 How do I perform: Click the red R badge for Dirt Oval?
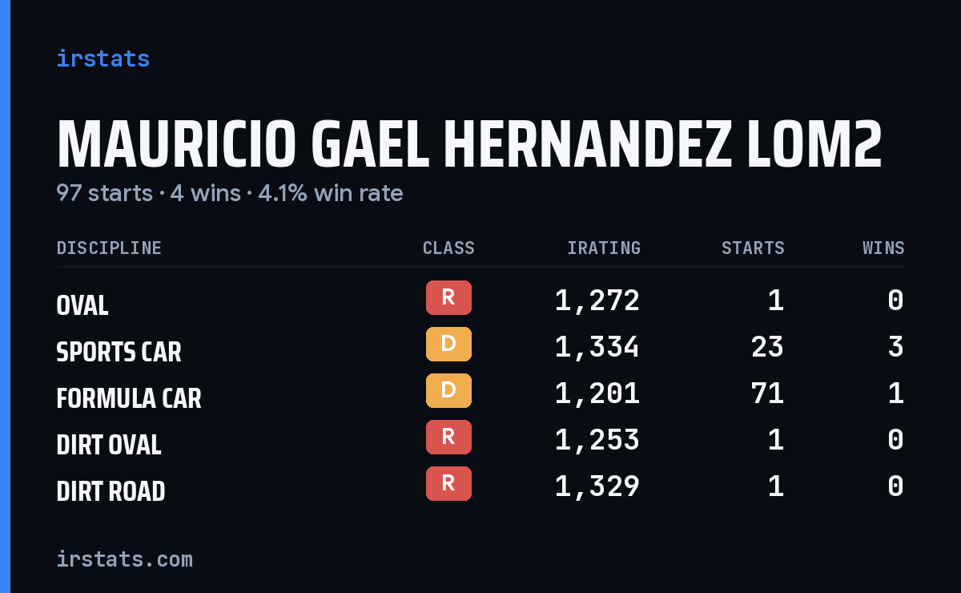click(x=448, y=437)
